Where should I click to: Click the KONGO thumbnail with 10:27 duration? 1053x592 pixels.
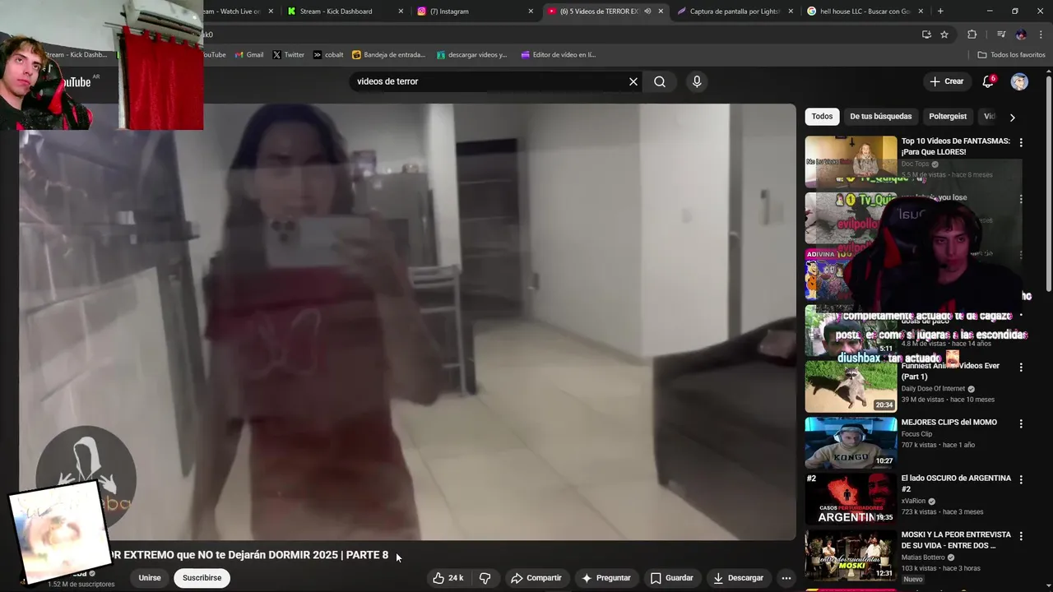[851, 442]
